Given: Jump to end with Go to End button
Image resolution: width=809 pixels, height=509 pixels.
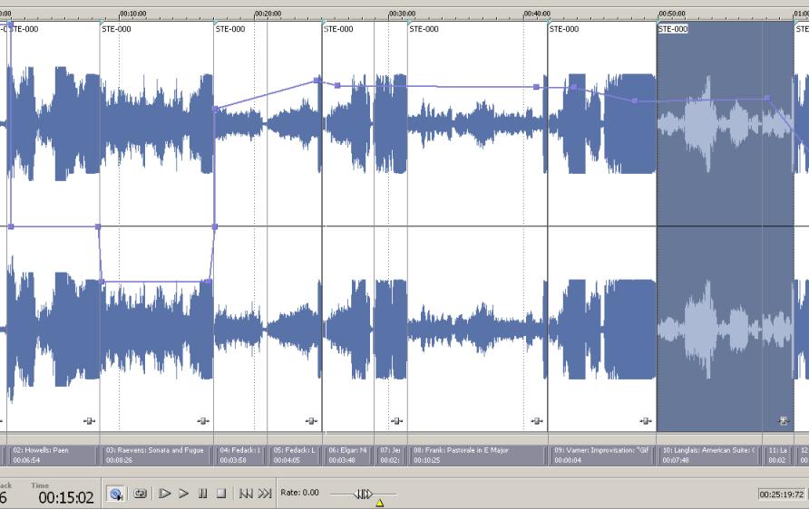Looking at the screenshot, I should pyautogui.click(x=265, y=494).
